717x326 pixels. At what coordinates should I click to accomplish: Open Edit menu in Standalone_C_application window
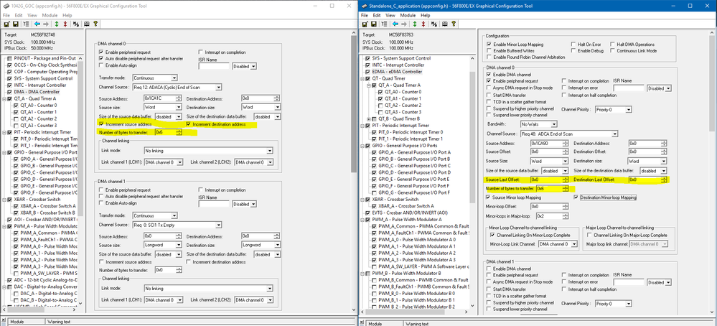pyautogui.click(x=377, y=15)
